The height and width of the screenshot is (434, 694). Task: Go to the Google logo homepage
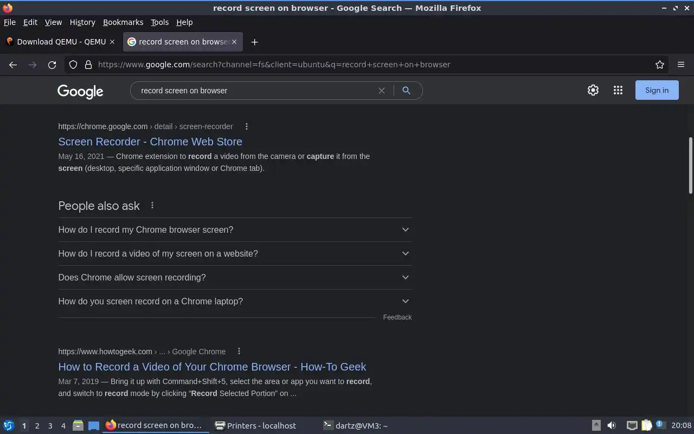click(x=80, y=91)
